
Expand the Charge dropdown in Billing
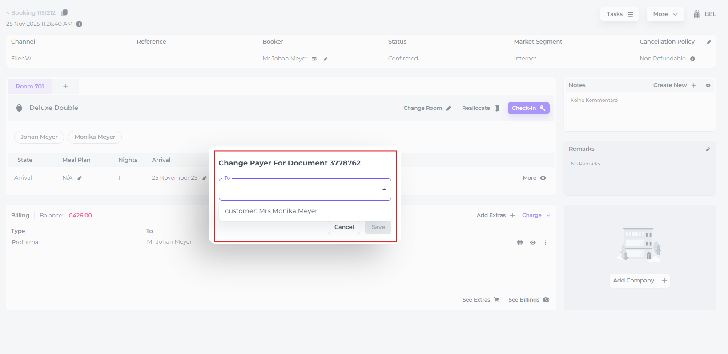536,215
